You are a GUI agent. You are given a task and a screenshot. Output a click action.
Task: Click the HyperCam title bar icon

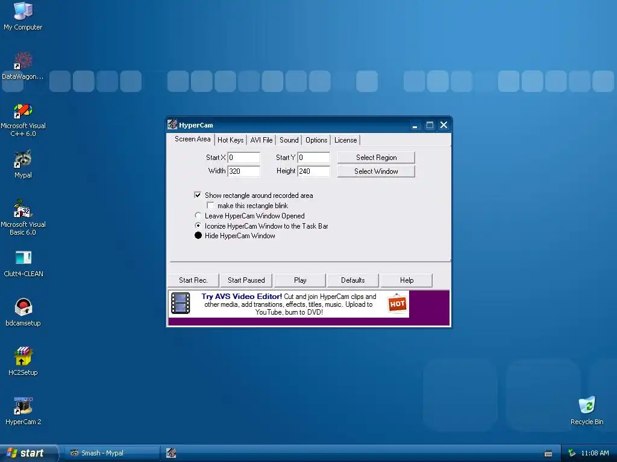[172, 125]
